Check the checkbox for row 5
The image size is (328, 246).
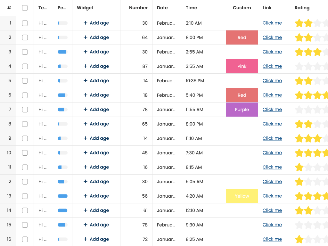tap(25, 81)
